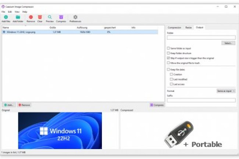Click the Add files toolbar icon

click(6, 18)
